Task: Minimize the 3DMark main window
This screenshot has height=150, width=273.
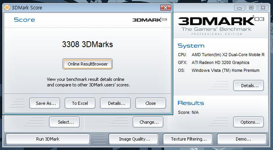Action: (239, 8)
